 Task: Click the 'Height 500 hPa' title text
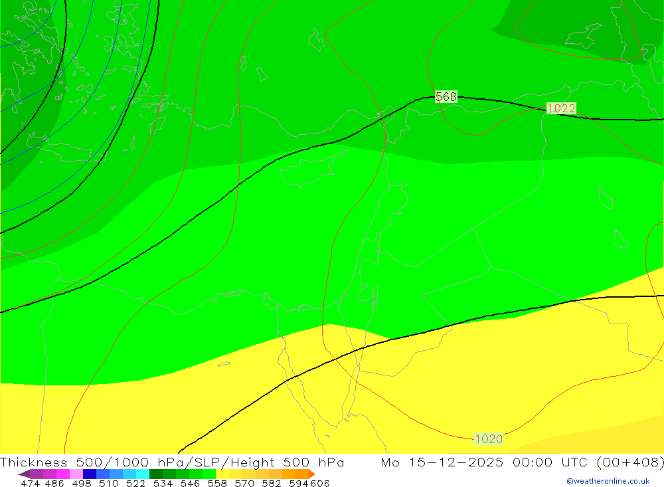288,462
